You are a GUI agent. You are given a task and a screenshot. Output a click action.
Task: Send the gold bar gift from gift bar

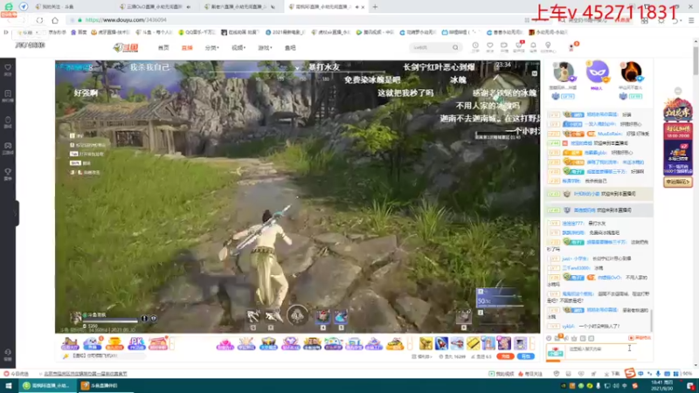(473, 343)
